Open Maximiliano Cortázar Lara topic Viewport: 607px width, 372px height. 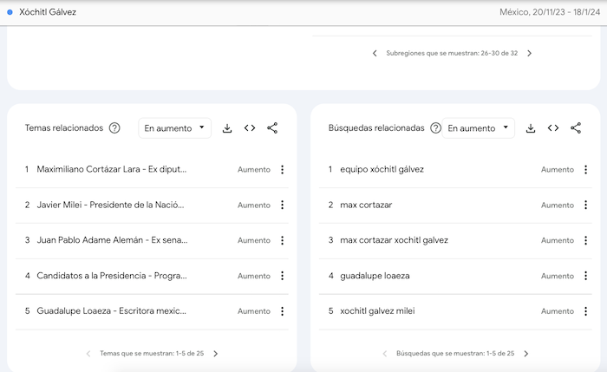[x=111, y=170]
